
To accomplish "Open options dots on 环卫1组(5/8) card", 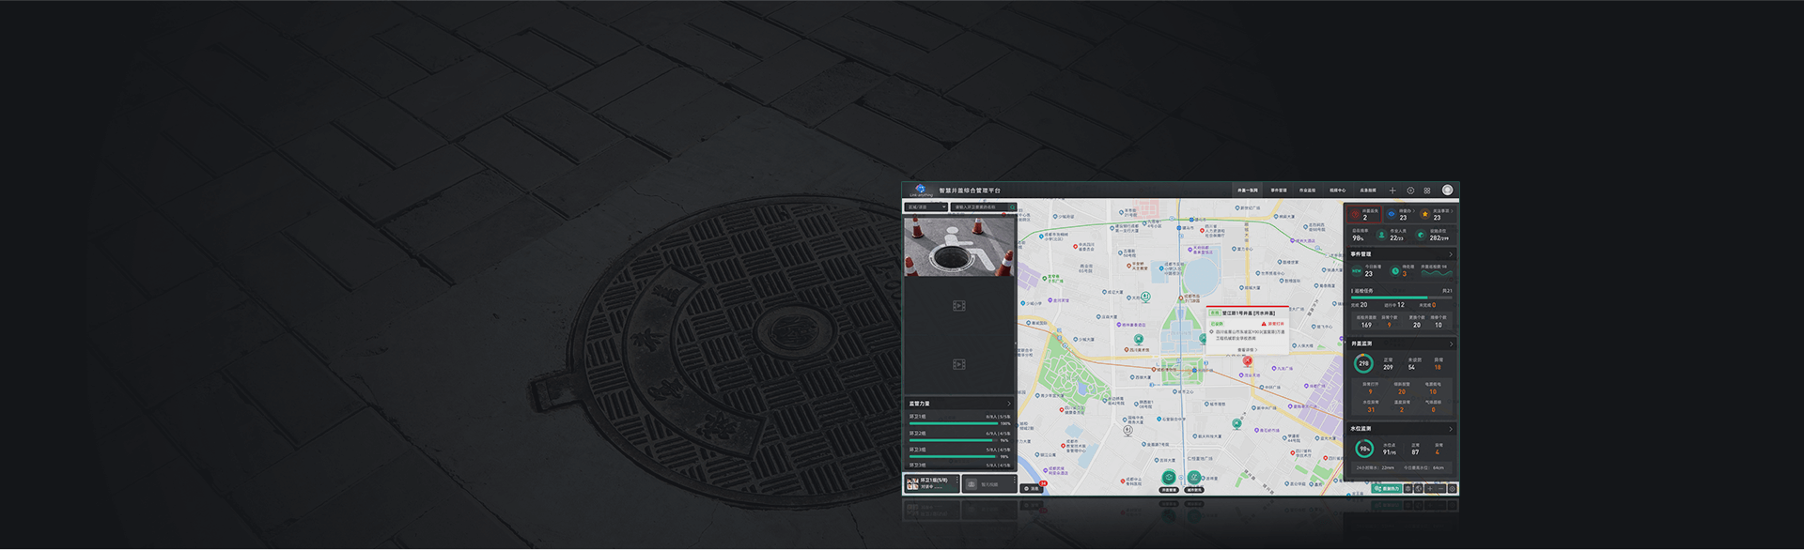I will coord(957,480).
